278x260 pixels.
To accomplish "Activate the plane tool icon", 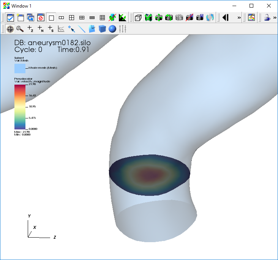I will [x=92, y=29].
